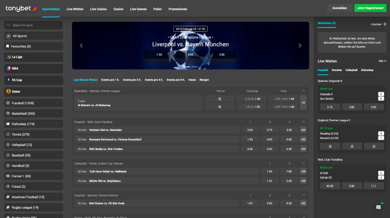Select the Last Minute Wetten filter
390x218 pixels.
[85, 80]
